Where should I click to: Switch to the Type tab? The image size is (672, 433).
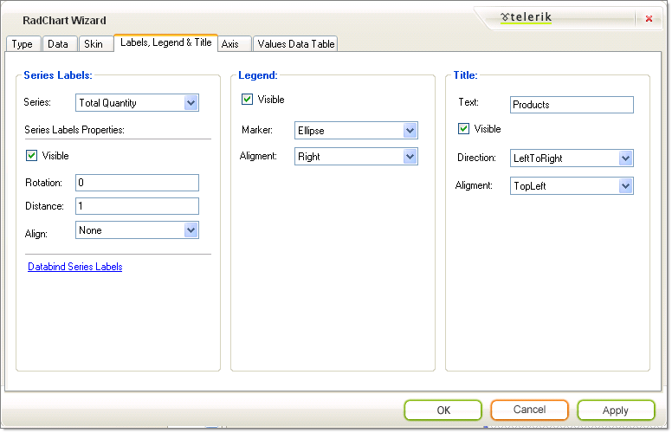pos(23,43)
